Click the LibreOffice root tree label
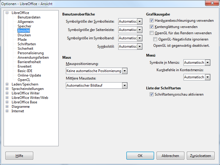This screenshot has width=220, height=165. pyautogui.click(x=20, y=13)
